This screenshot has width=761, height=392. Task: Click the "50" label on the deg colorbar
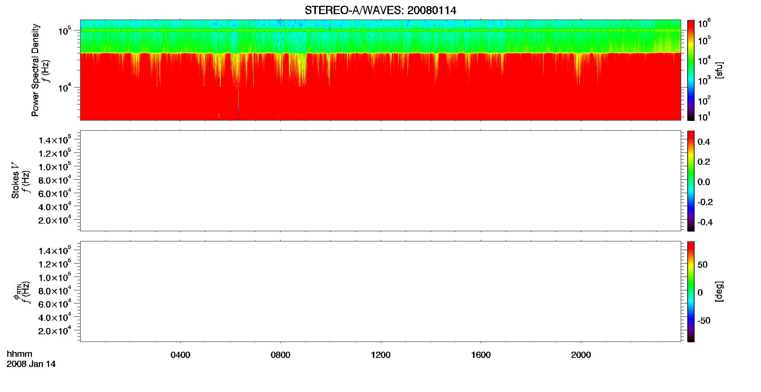703,265
